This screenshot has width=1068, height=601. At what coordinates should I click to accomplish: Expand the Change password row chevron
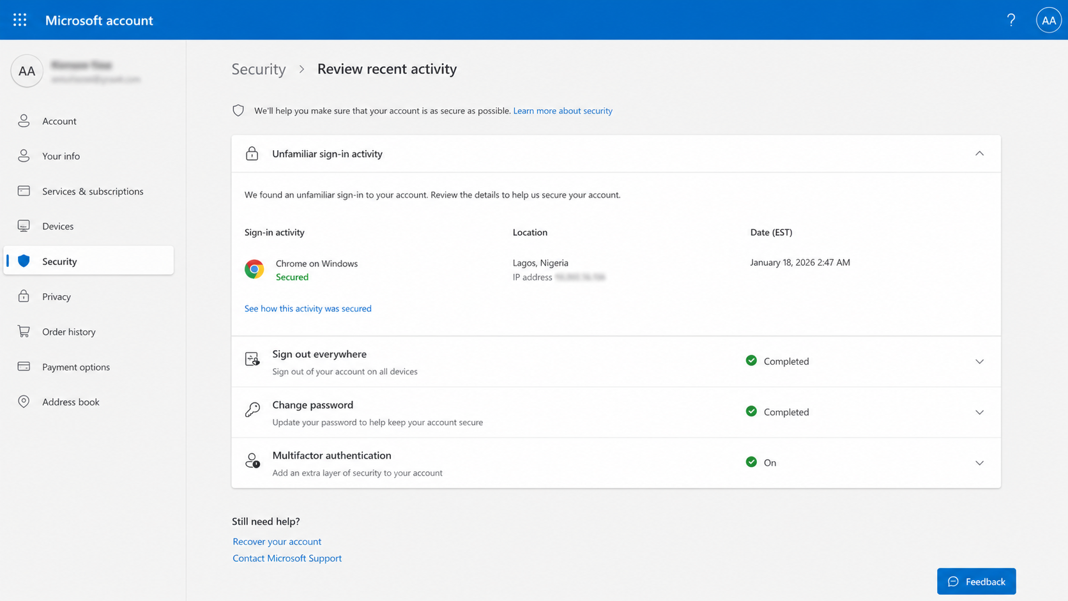(979, 412)
